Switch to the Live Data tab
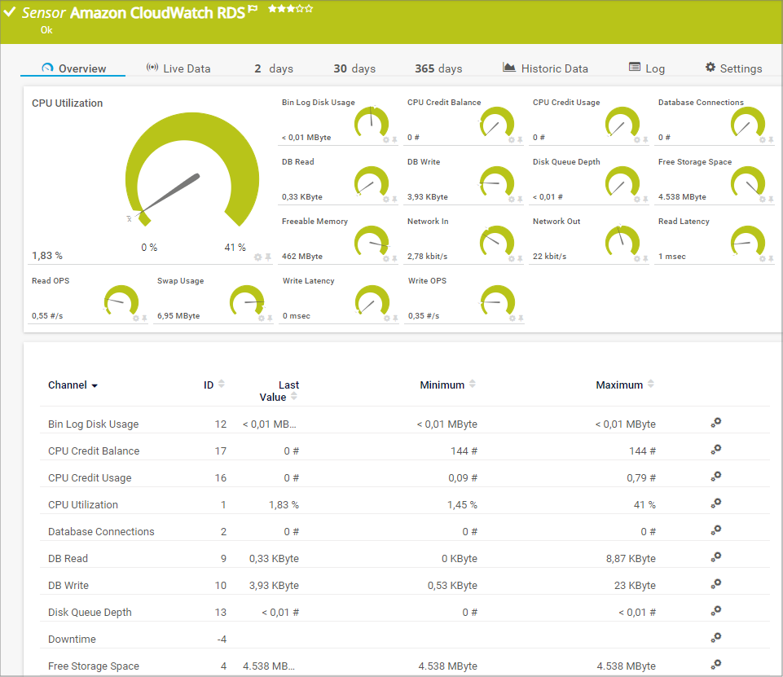This screenshot has width=783, height=677. tap(178, 68)
